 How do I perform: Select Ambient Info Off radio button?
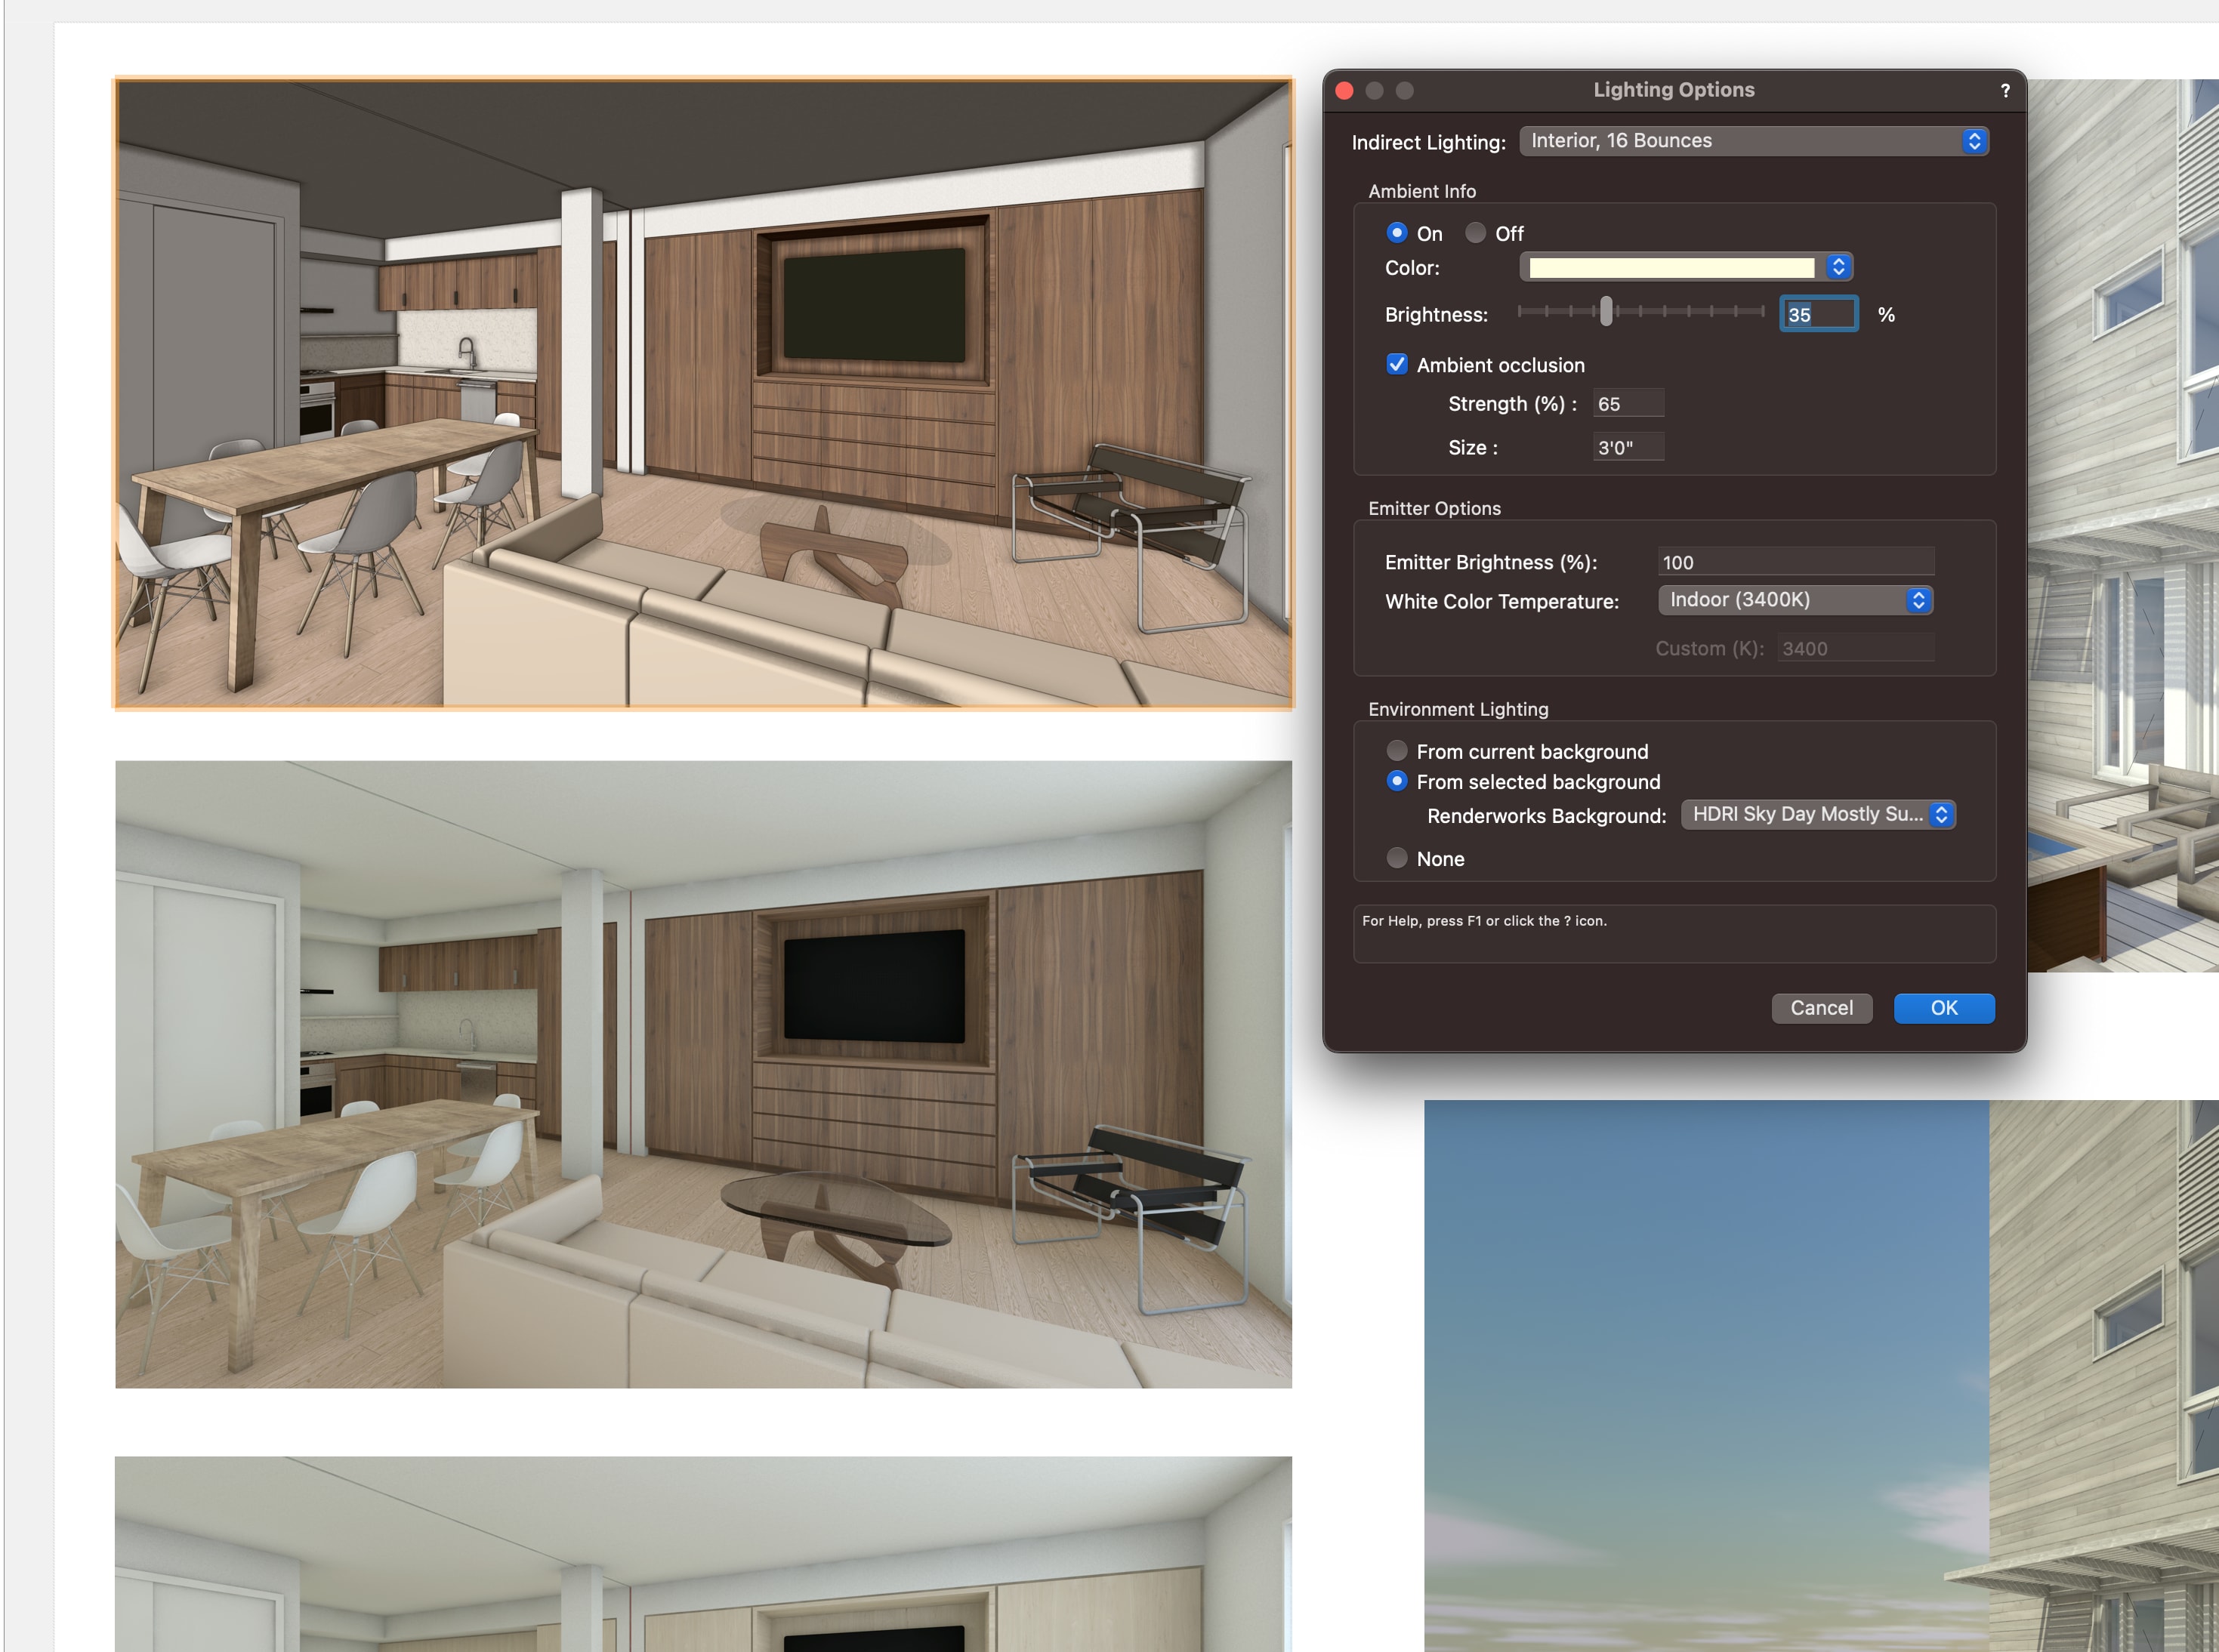(1474, 233)
